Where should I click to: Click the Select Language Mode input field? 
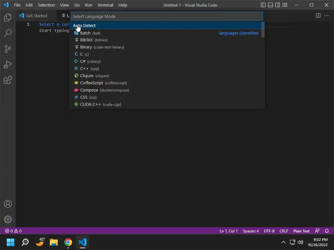(167, 16)
